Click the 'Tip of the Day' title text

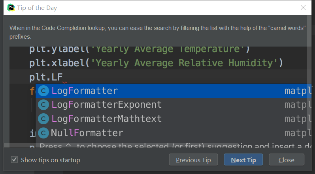pos(37,8)
